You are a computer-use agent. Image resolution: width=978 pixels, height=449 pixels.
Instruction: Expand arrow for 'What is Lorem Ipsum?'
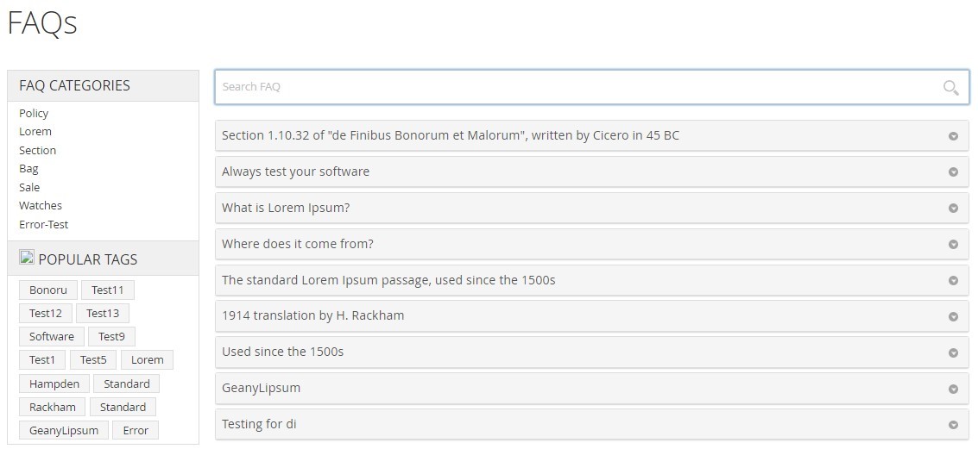(953, 208)
